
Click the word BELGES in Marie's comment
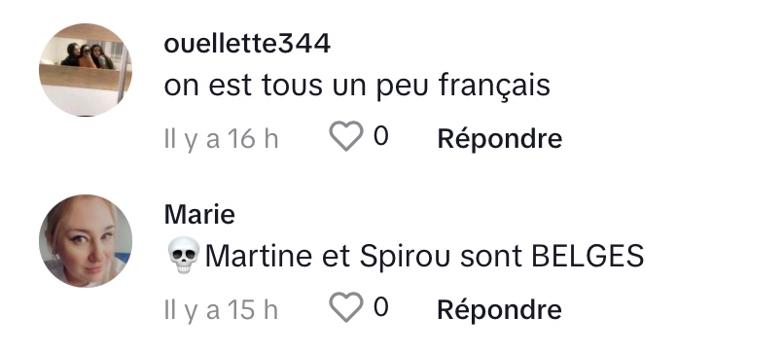point(588,256)
